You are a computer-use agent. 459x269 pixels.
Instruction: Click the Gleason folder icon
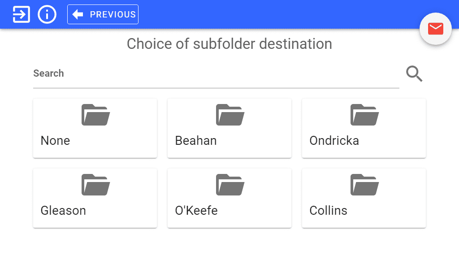pos(95,185)
